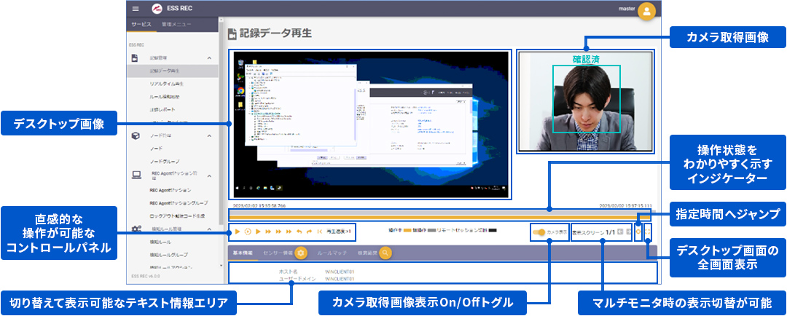This screenshot has width=787, height=316.
Task: Click the 記録管理 document icon in sidebar
Action: [135, 58]
